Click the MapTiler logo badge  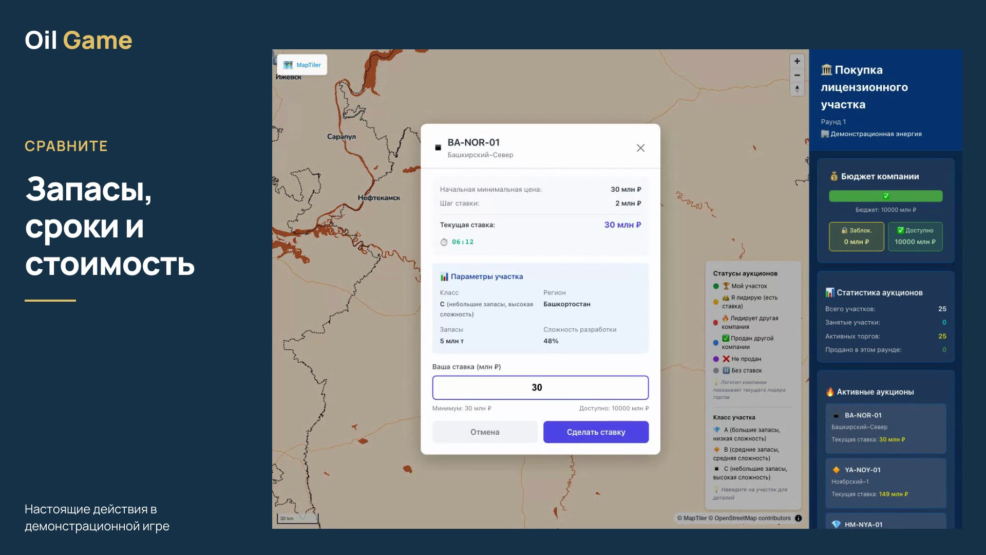coord(302,65)
